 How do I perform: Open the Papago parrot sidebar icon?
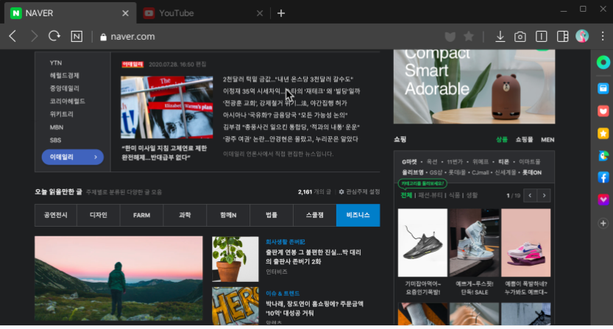603,156
